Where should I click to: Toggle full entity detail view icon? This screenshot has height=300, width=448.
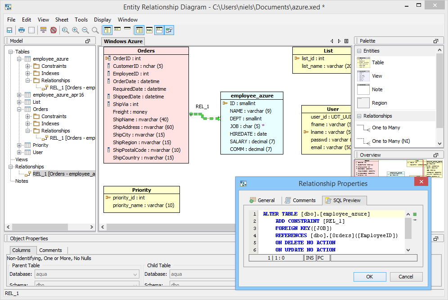(x=108, y=30)
